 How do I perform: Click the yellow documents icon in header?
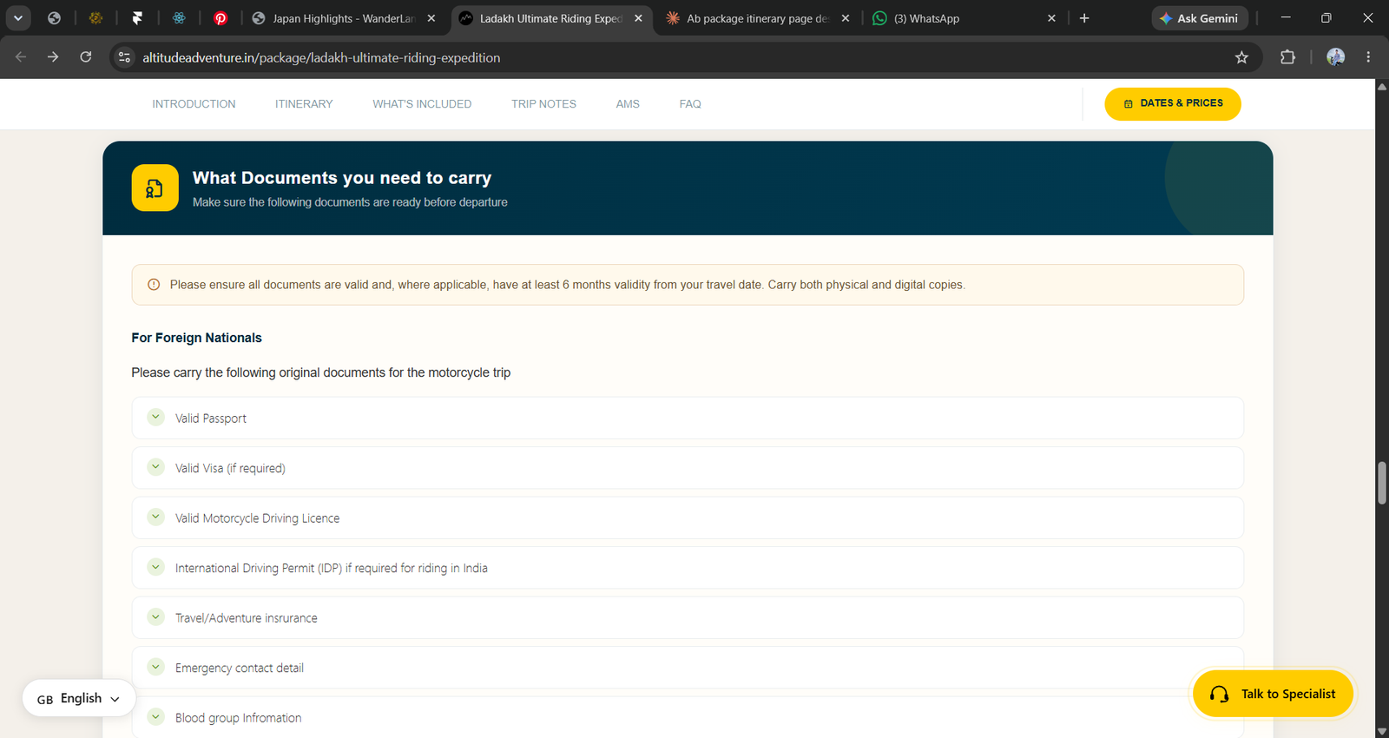[x=155, y=188]
